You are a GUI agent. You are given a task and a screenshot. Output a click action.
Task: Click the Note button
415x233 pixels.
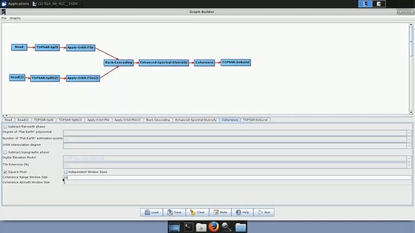click(x=220, y=212)
